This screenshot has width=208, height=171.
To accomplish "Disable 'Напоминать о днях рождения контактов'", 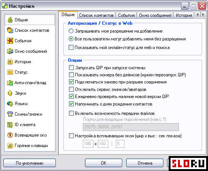I will coord(71,104).
